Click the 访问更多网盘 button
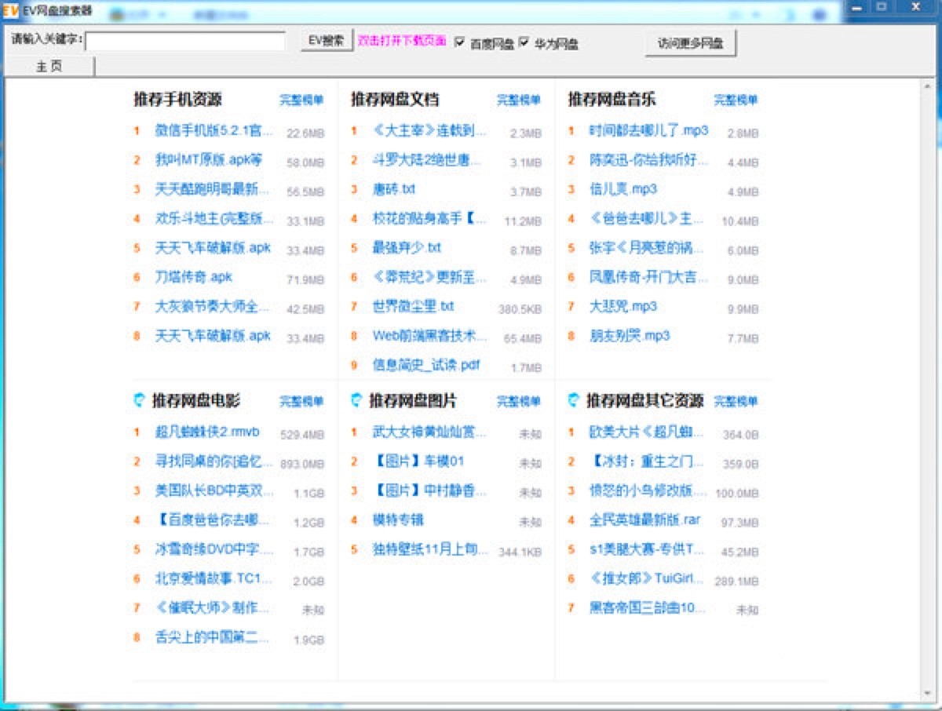This screenshot has width=942, height=711. pyautogui.click(x=690, y=44)
